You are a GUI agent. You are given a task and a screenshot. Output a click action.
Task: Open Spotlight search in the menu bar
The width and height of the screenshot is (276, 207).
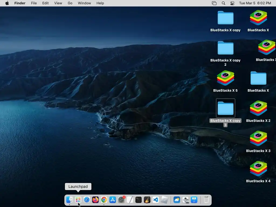[223, 3]
